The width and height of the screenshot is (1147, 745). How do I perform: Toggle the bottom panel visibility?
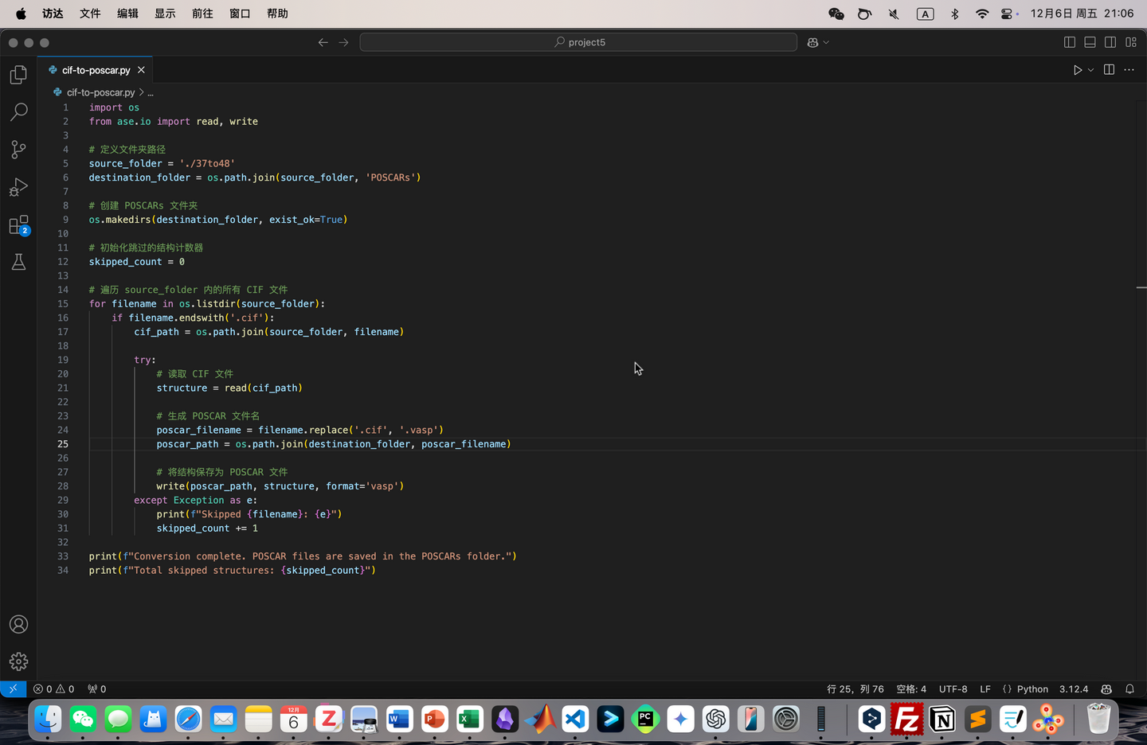tap(1090, 42)
